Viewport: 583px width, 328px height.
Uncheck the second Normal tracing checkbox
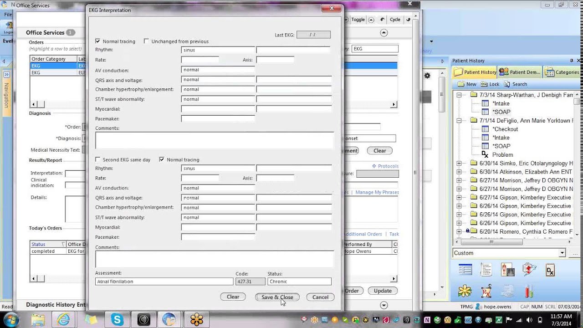[x=162, y=159]
